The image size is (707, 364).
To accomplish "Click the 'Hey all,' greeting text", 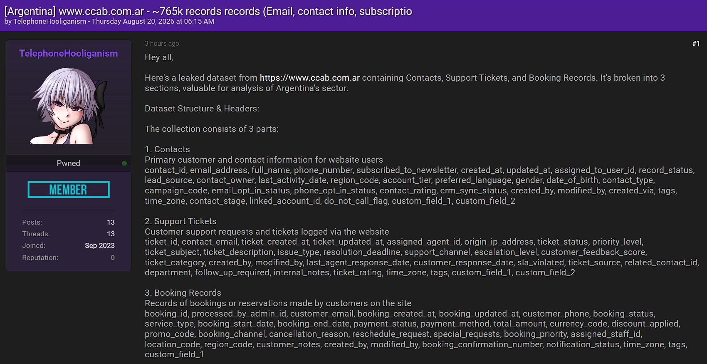I will [159, 57].
